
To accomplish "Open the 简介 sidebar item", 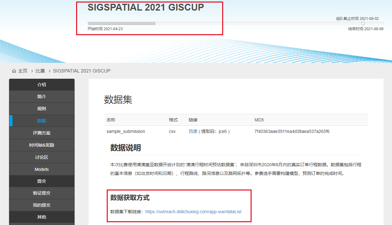I will tap(42, 97).
